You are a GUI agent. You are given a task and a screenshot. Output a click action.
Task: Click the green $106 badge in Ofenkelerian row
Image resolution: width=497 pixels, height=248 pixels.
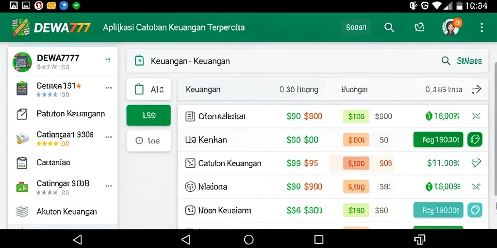click(356, 116)
